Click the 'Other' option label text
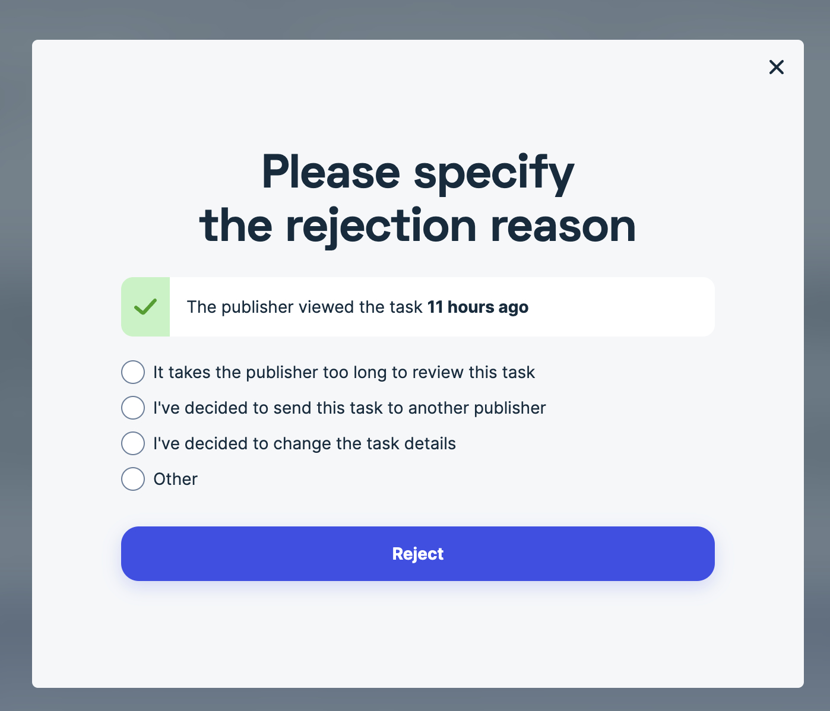The height and width of the screenshot is (711, 830). [x=175, y=479]
